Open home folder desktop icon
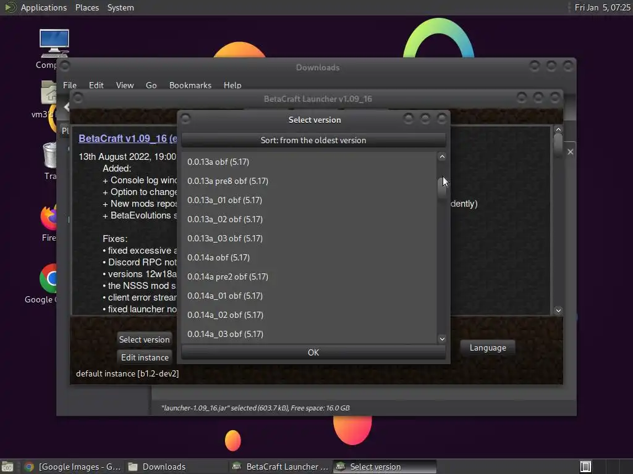 (49, 93)
